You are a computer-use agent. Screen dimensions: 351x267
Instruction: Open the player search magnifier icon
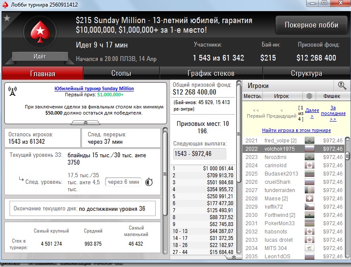point(342,85)
